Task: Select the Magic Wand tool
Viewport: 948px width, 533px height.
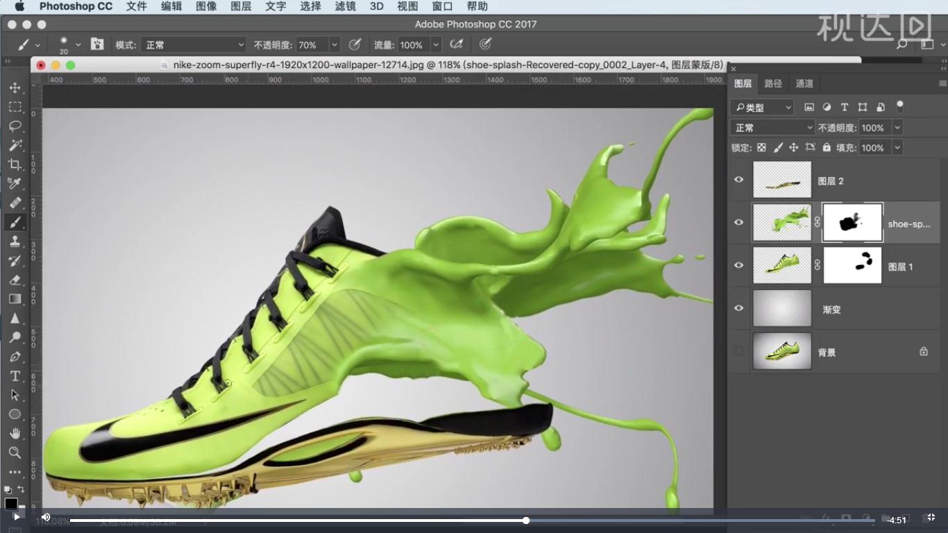Action: [x=15, y=145]
